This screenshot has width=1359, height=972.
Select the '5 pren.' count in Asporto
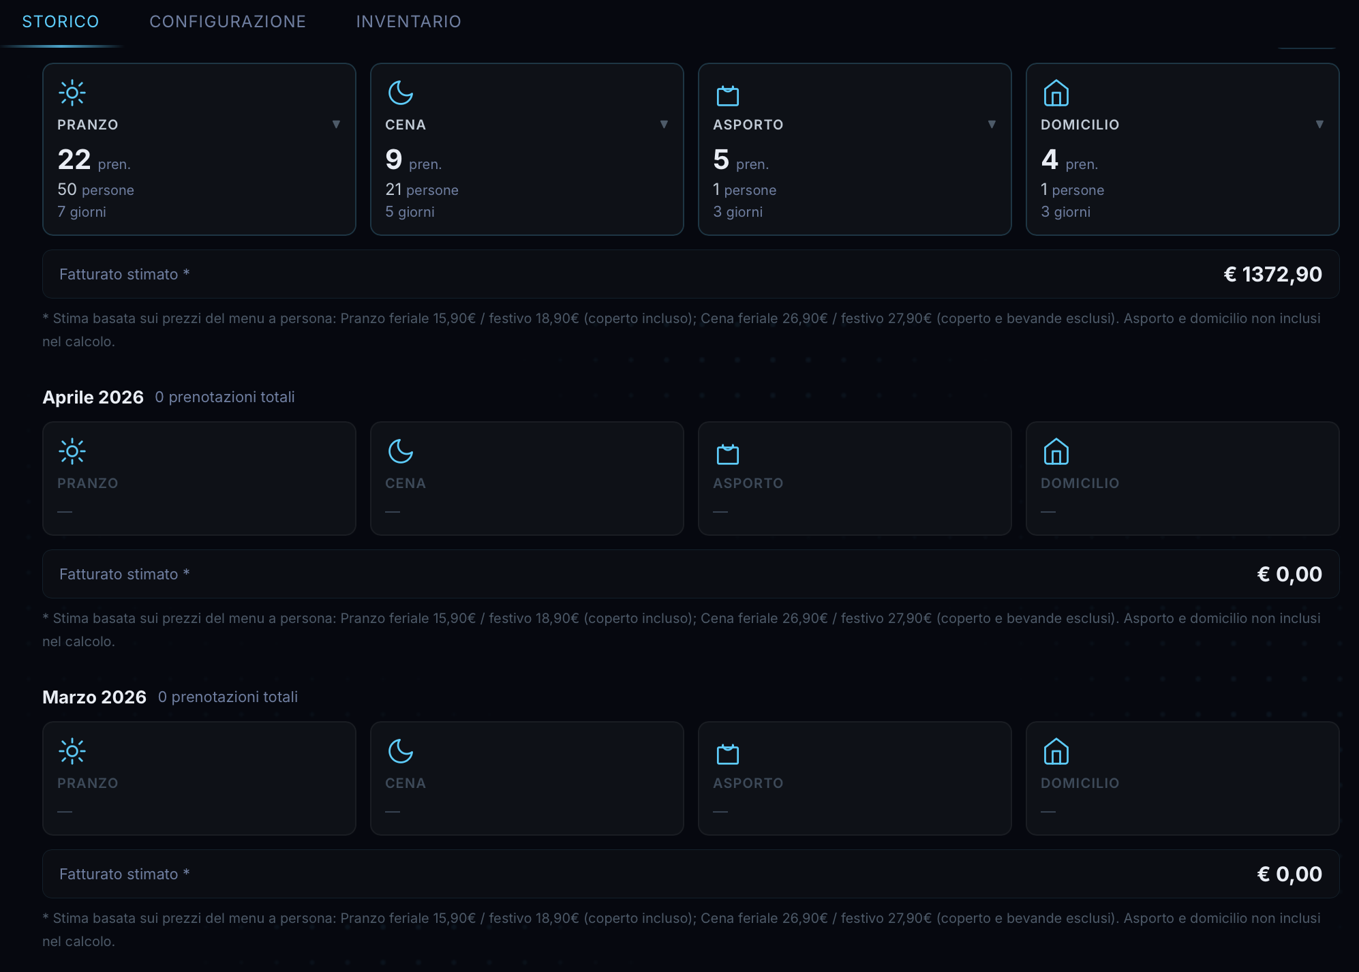[x=741, y=160]
